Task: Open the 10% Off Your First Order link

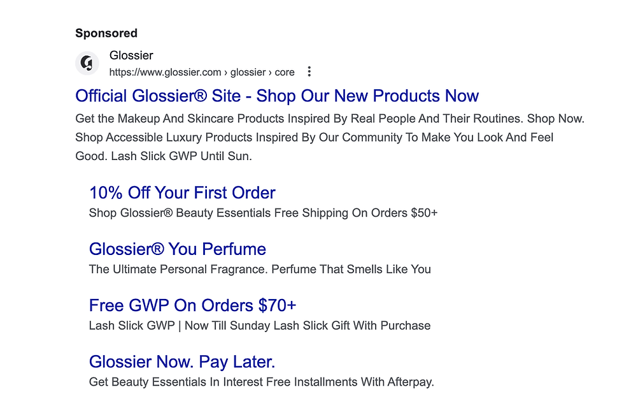Action: coord(182,193)
